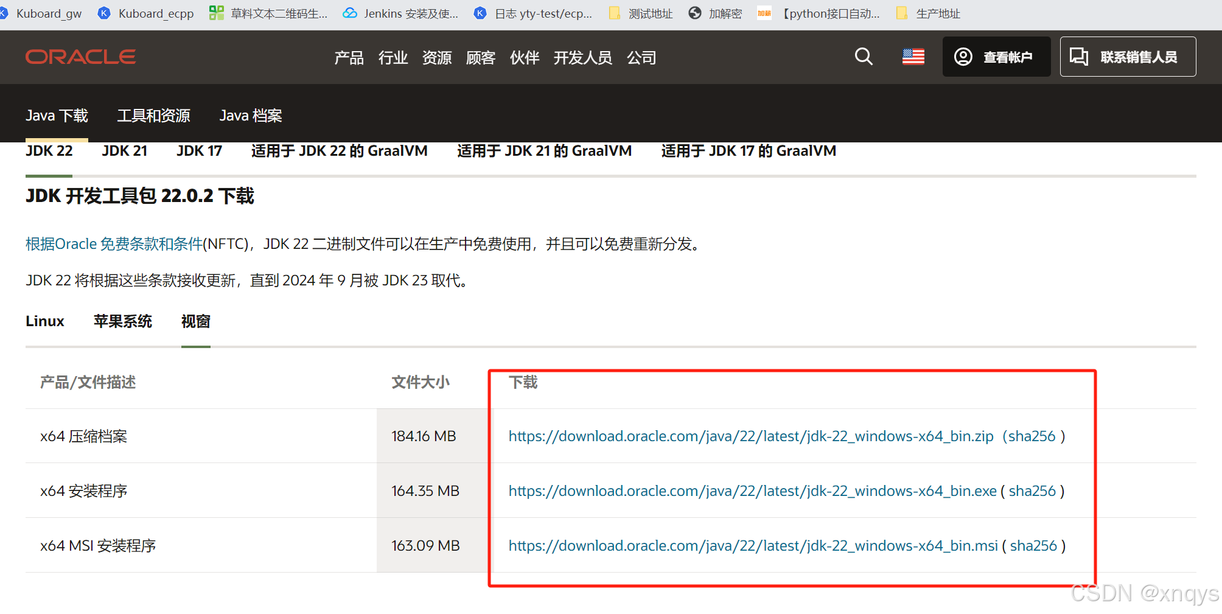The height and width of the screenshot is (614, 1222).
Task: Click 查看帐户 account button
Action: click(996, 57)
